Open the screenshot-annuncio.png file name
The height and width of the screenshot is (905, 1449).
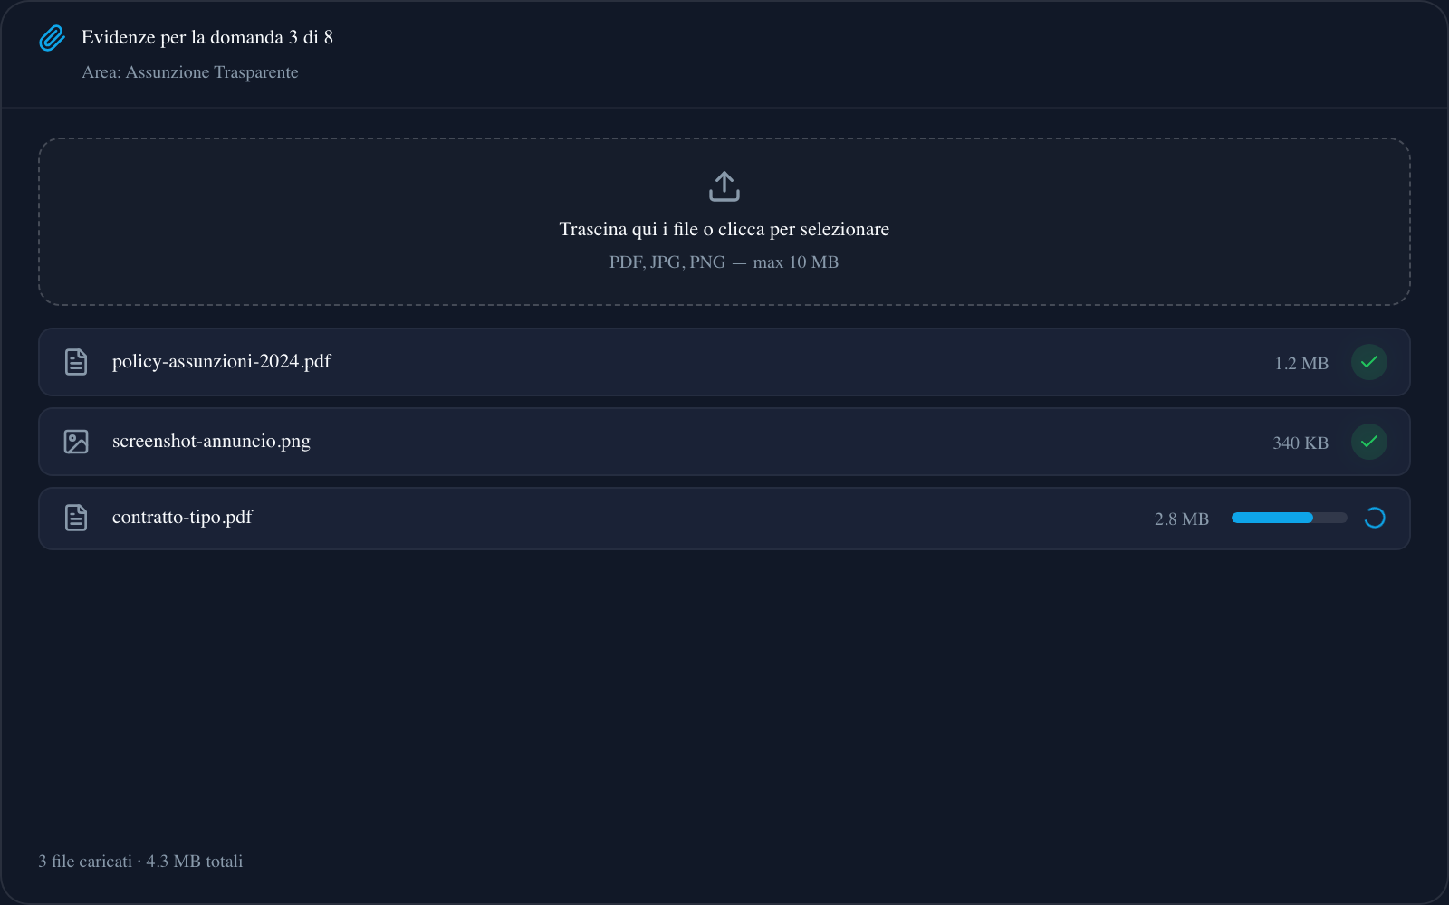(x=211, y=441)
